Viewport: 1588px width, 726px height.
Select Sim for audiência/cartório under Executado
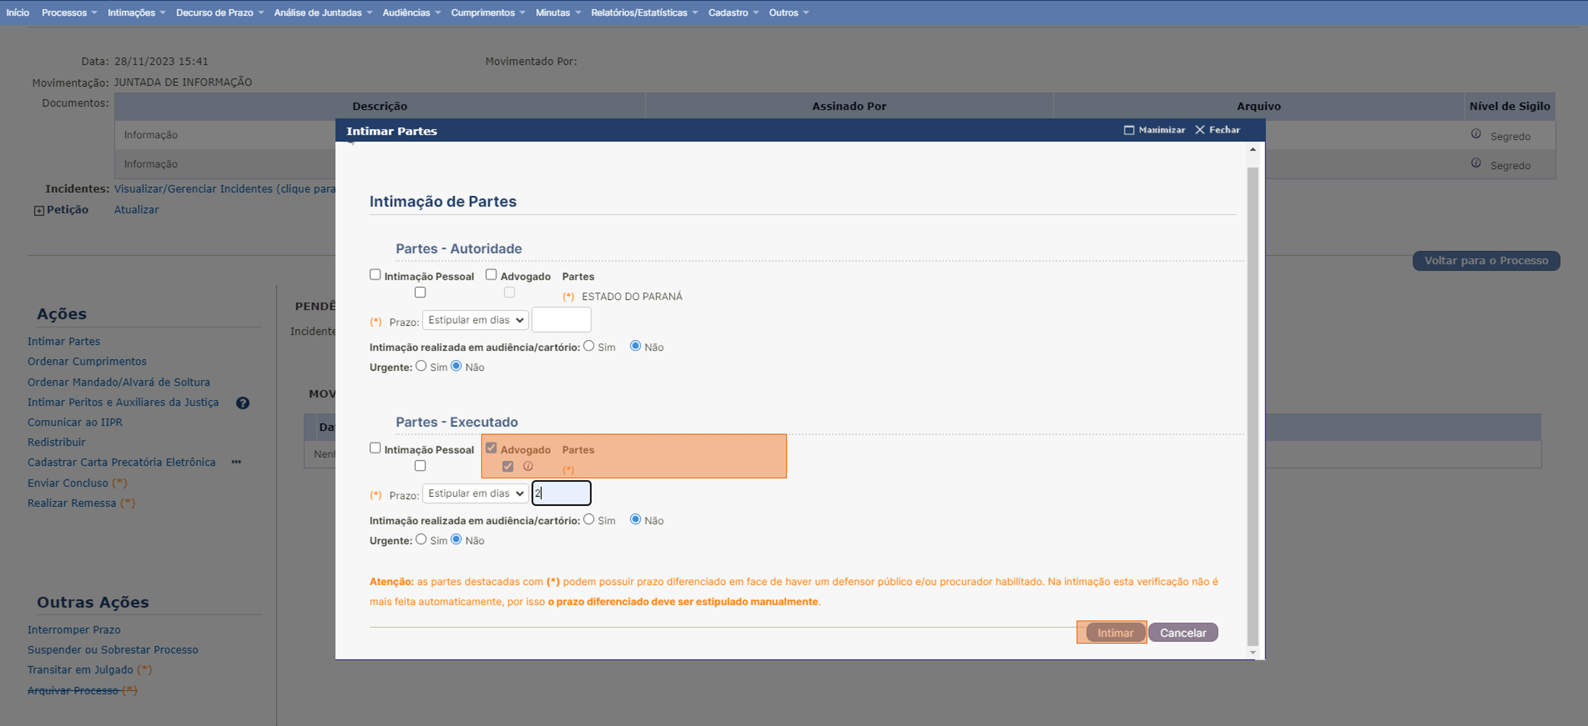589,519
